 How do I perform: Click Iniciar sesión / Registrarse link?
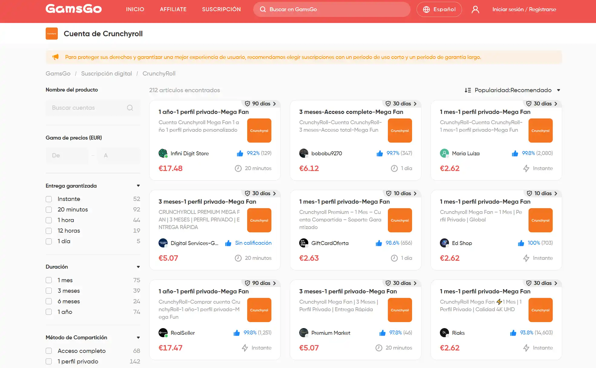(524, 9)
